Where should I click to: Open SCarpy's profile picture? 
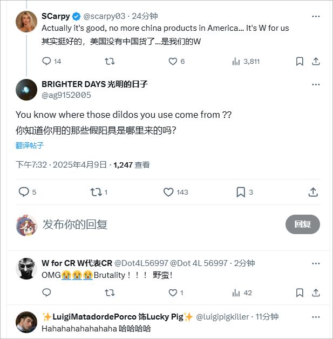coord(26,22)
